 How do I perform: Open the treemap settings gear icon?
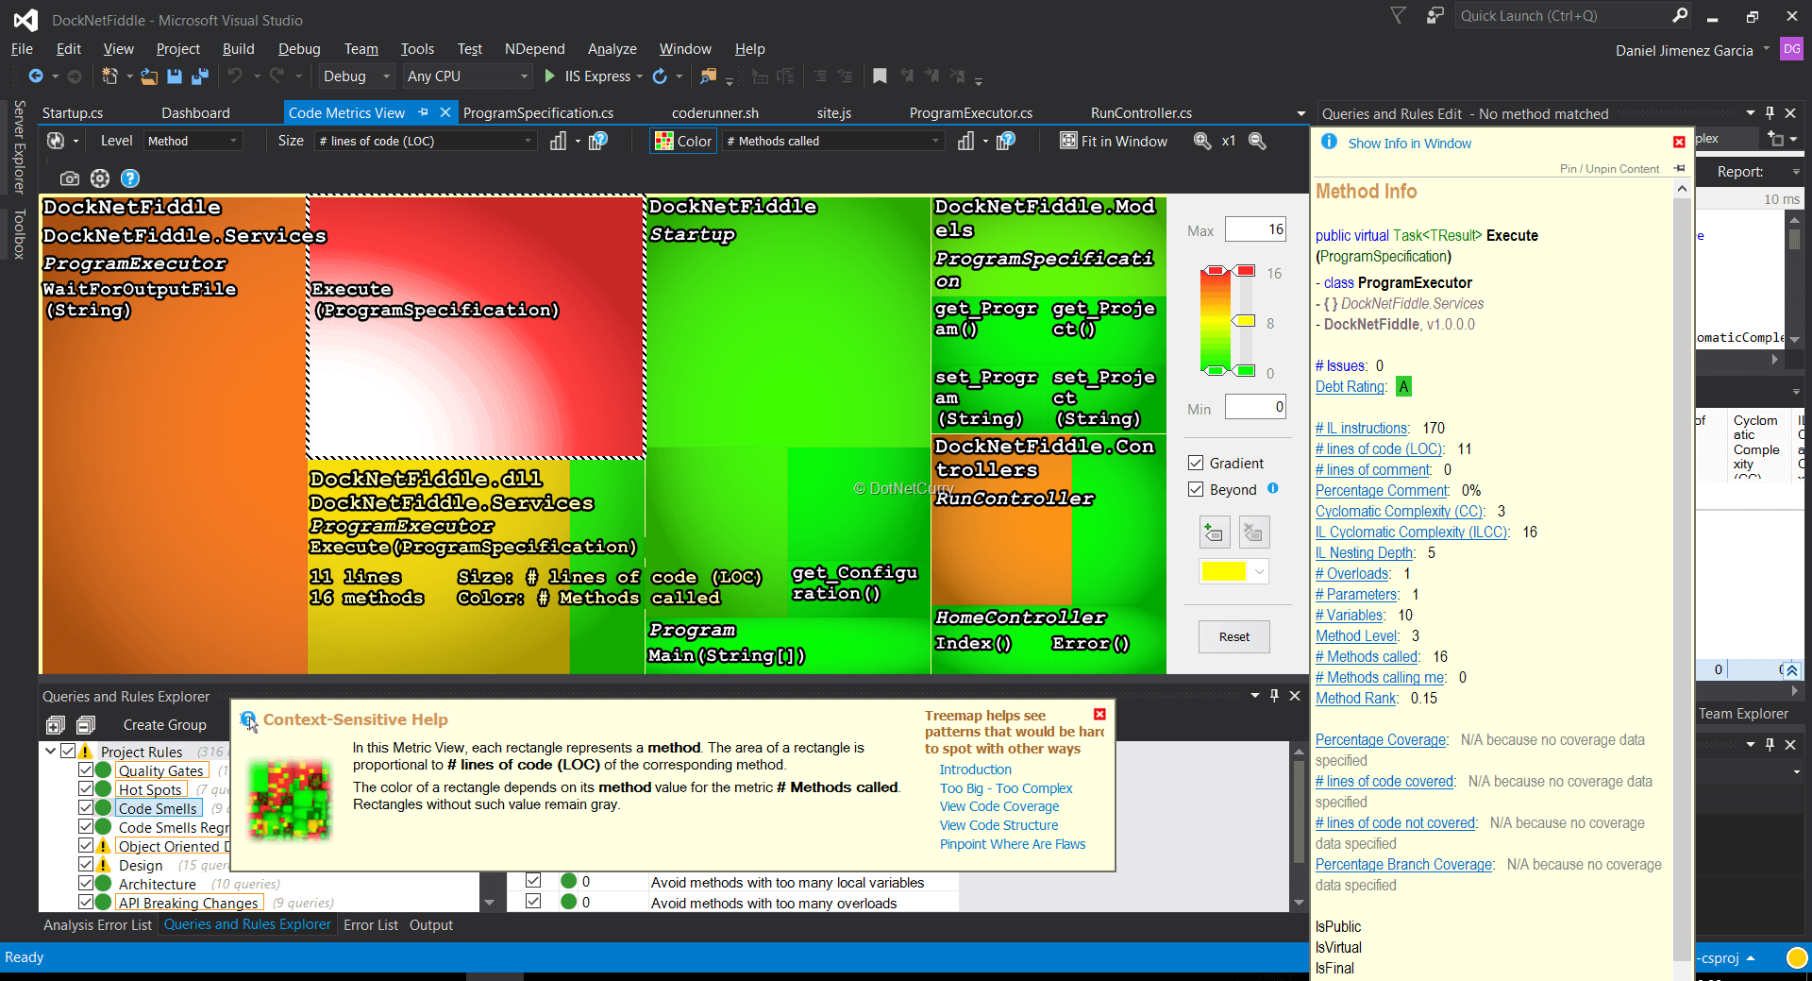(x=100, y=178)
